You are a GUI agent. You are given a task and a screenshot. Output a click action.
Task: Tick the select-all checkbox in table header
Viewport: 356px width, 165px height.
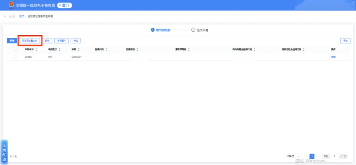15,49
